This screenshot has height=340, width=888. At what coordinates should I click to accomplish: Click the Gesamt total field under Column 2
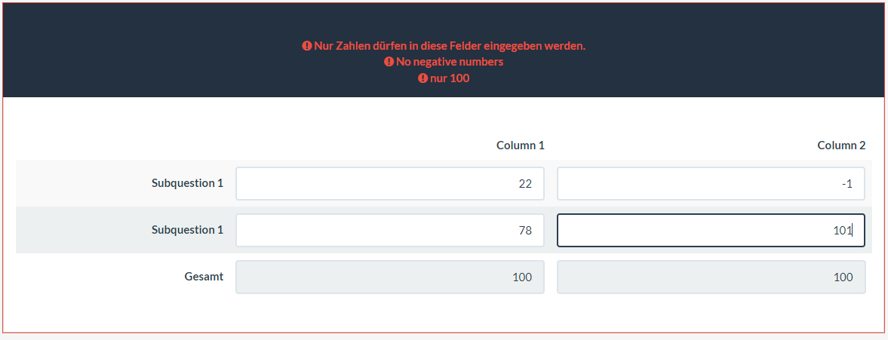tap(711, 277)
